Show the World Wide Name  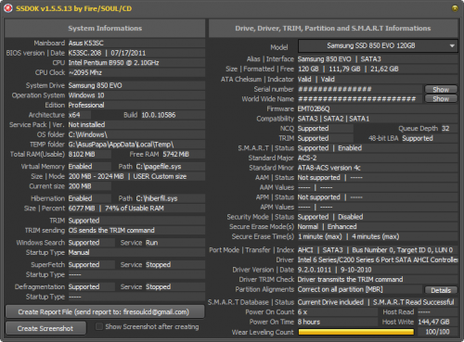441,99
